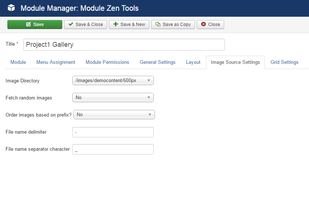The width and height of the screenshot is (309, 199).
Task: Click the File name separator character field
Action: (x=113, y=149)
